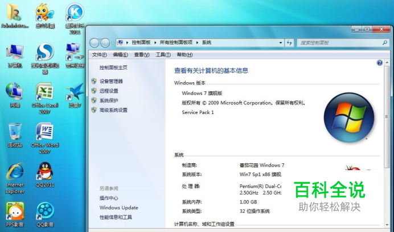Click the Windows logo orb image
The image size is (394, 232).
click(x=349, y=117)
